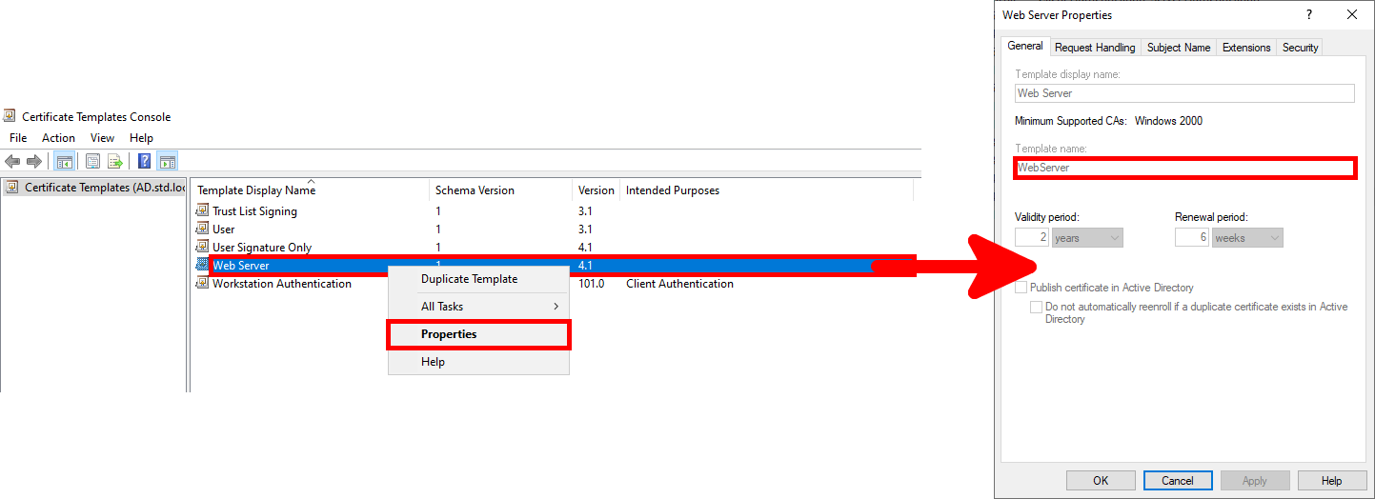The width and height of the screenshot is (1375, 499).
Task: Select the User Signature Only row text
Action: pos(262,248)
